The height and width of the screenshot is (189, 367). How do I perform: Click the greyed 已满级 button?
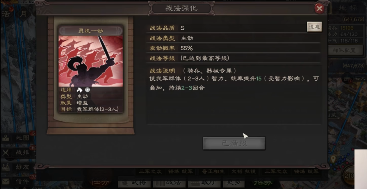(234, 143)
